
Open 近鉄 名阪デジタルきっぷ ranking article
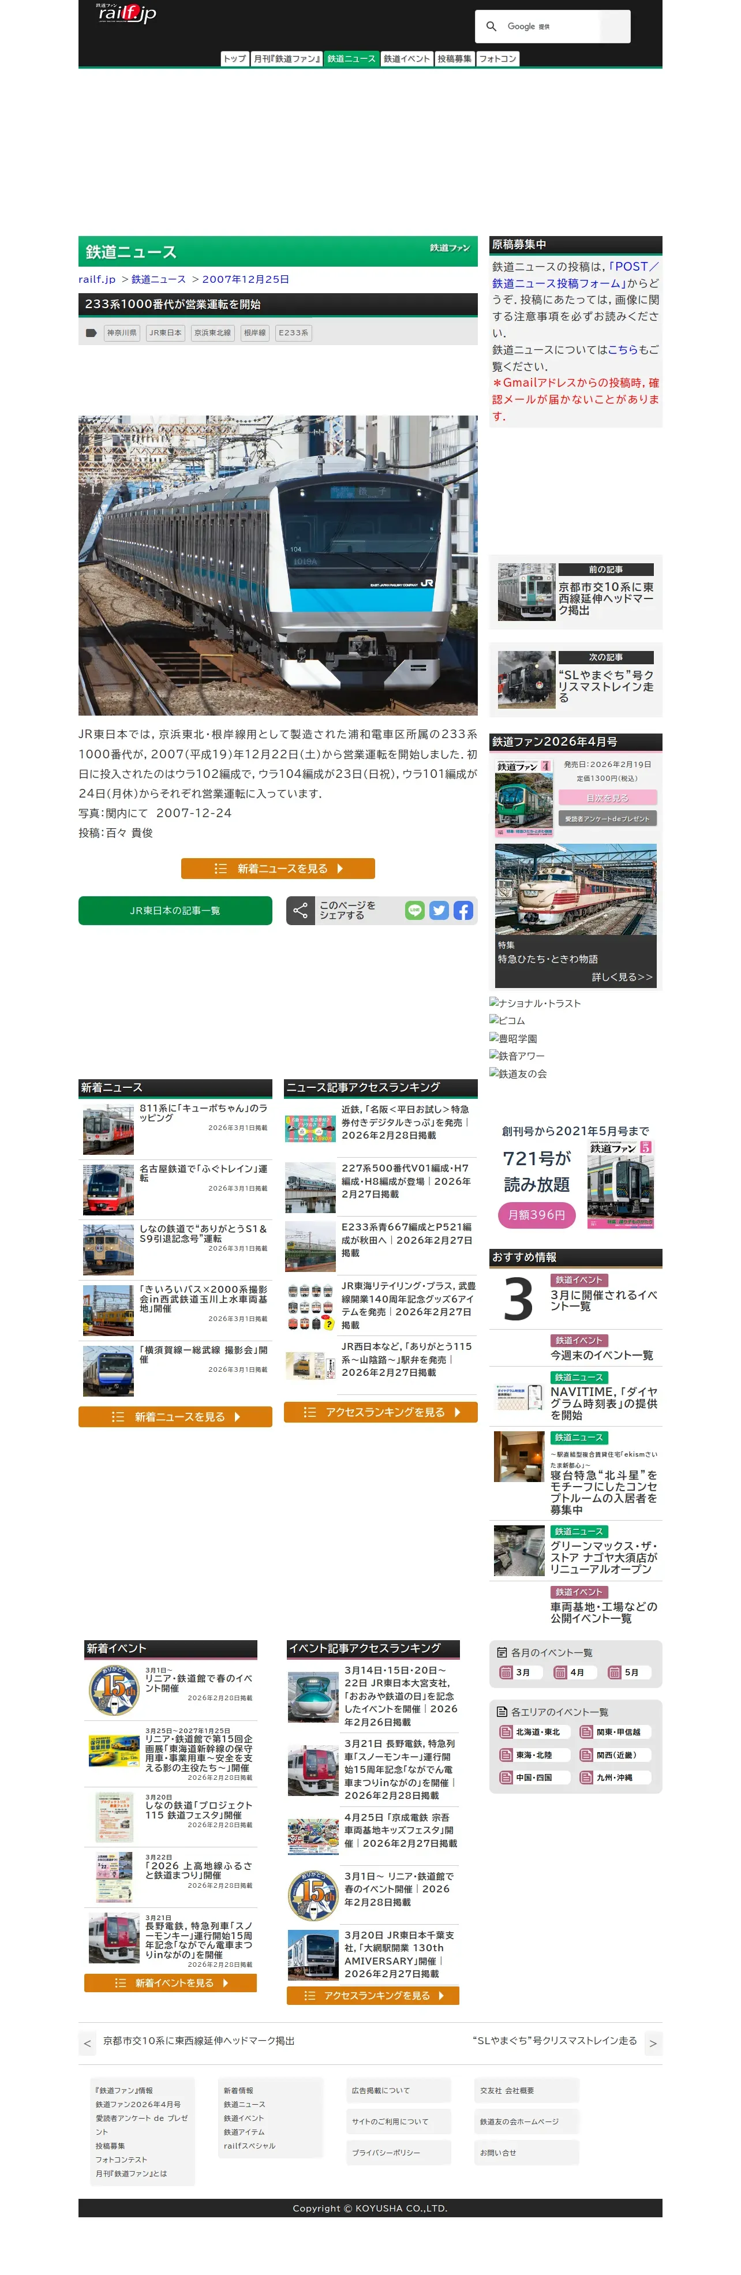(381, 1128)
